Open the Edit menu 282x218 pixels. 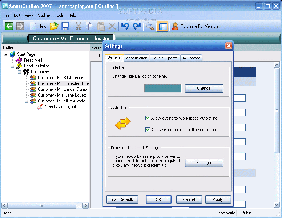pos(17,15)
